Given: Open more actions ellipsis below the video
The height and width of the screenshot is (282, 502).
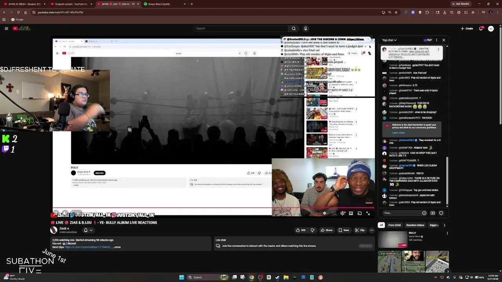Looking at the screenshot, I should click(371, 230).
